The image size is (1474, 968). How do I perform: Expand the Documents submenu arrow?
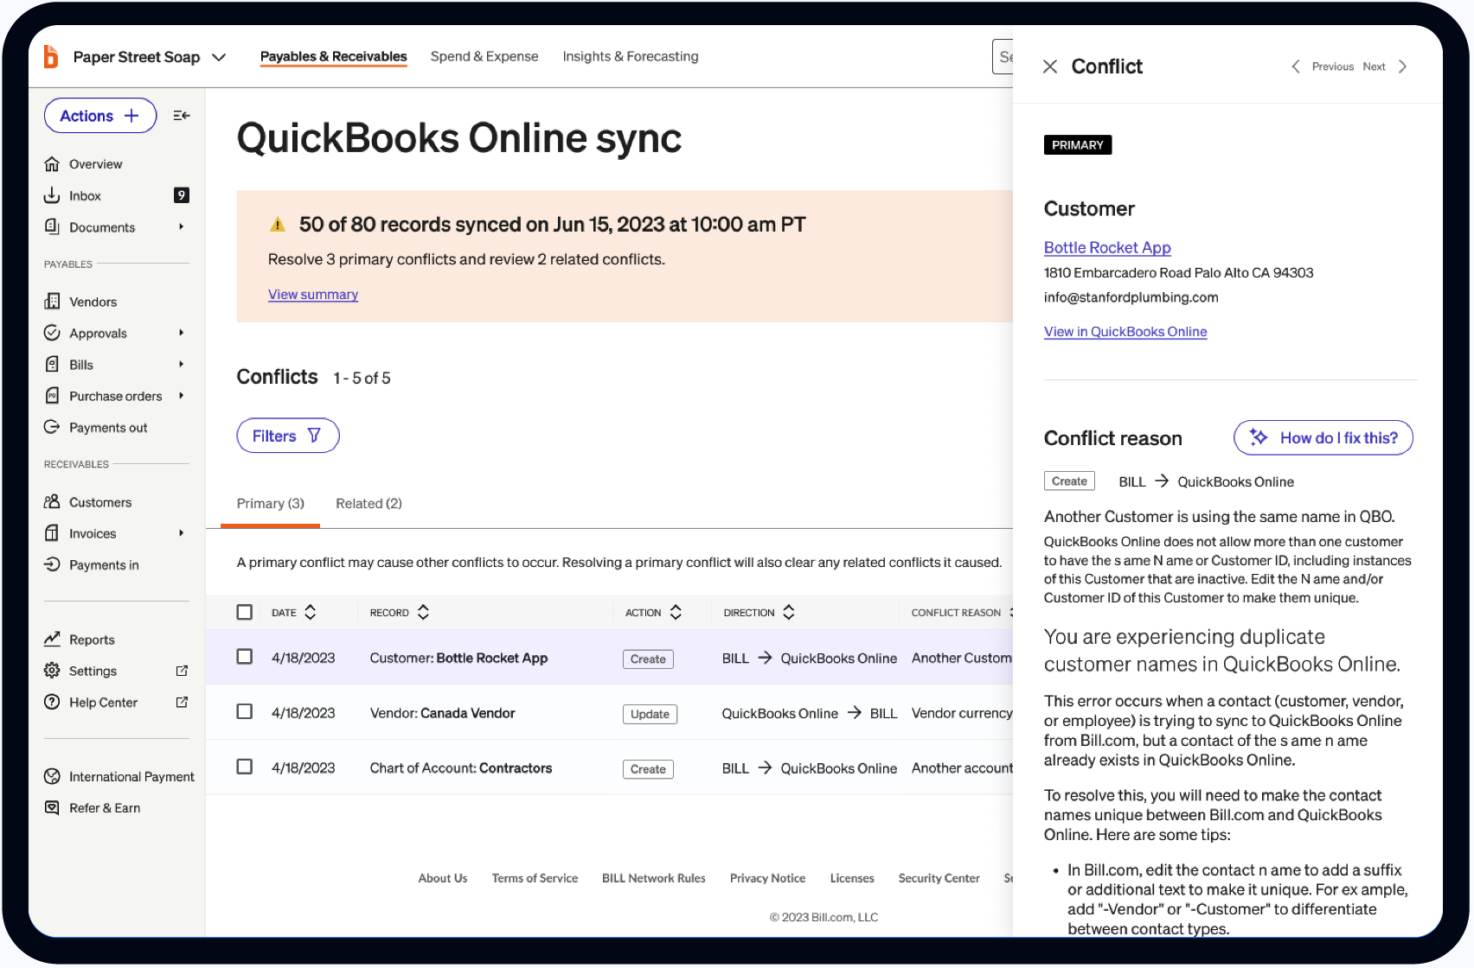pyautogui.click(x=181, y=226)
